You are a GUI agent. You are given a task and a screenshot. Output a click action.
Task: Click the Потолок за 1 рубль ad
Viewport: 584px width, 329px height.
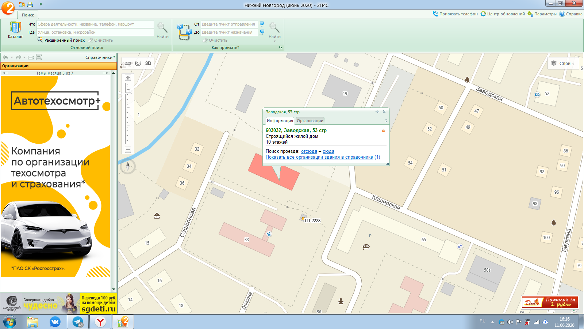(550, 302)
